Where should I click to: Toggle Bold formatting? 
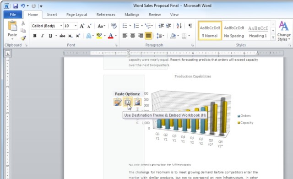(x=35, y=36)
